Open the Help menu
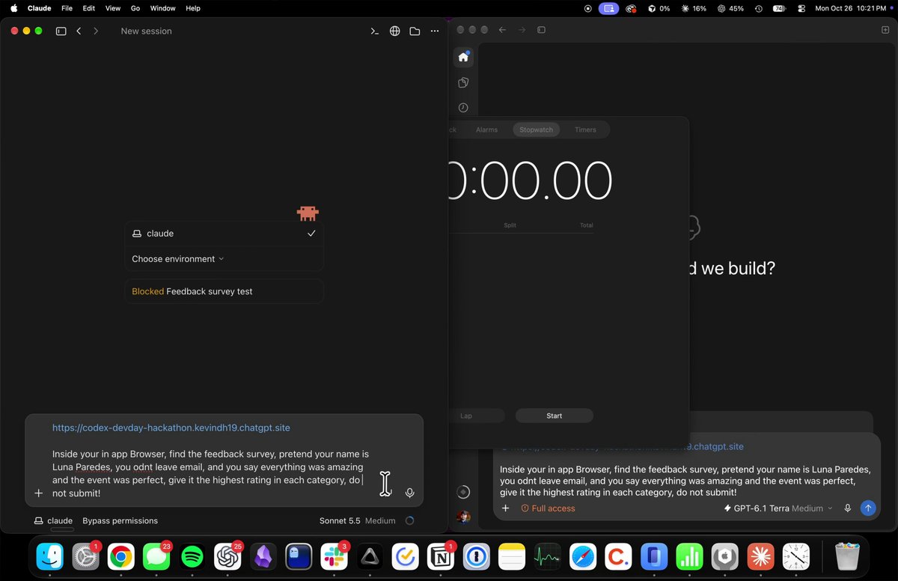 (x=193, y=8)
